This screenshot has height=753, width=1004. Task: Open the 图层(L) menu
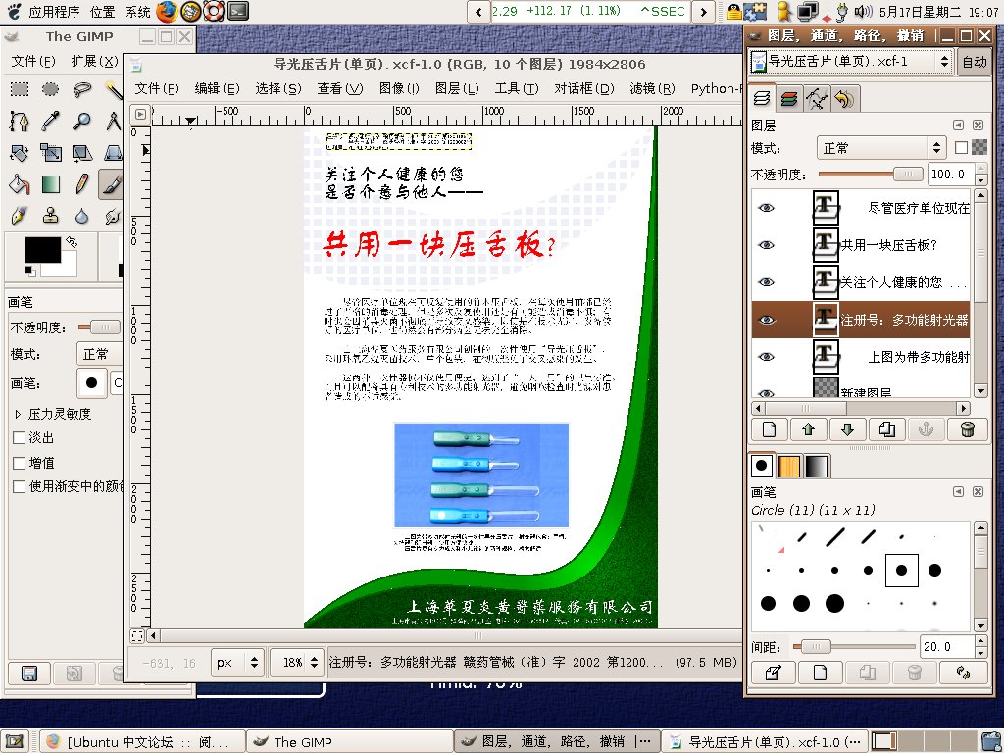pos(457,88)
